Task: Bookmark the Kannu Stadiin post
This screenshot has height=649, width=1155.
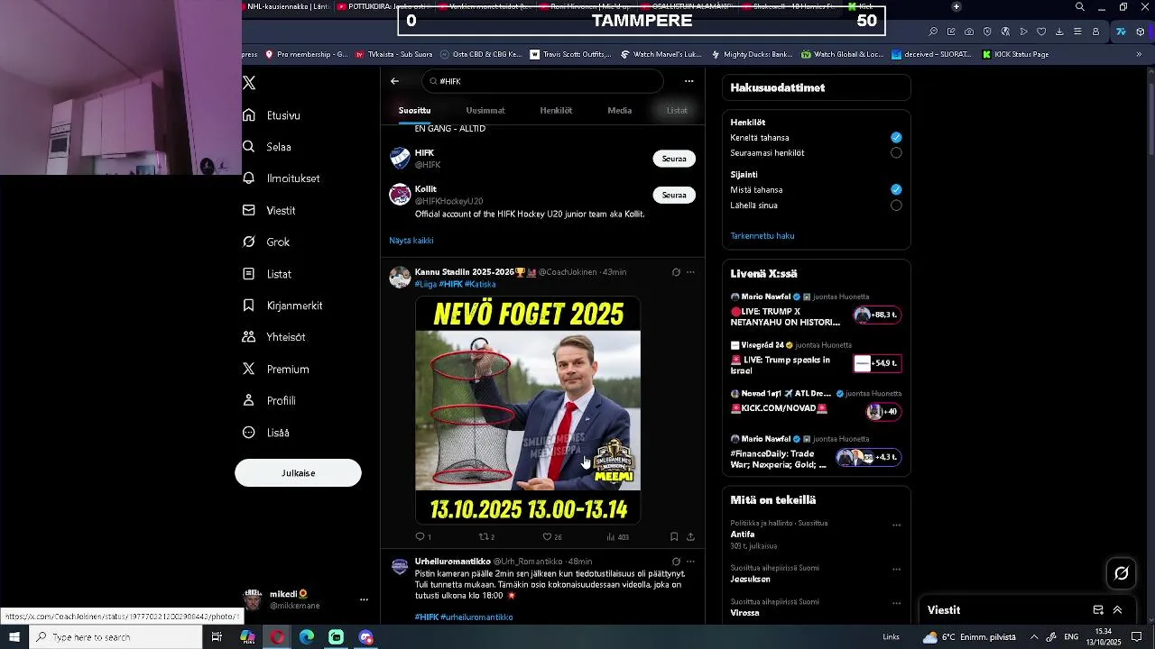Action: tap(674, 536)
